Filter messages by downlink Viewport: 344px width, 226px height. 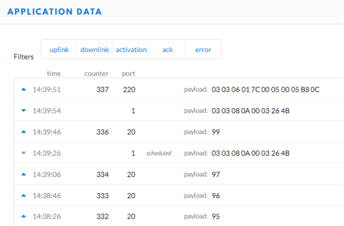[94, 50]
